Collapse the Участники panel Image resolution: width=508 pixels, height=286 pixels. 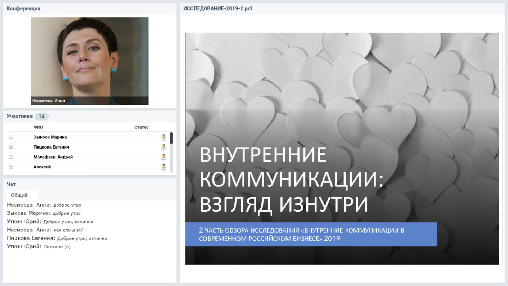coord(20,116)
